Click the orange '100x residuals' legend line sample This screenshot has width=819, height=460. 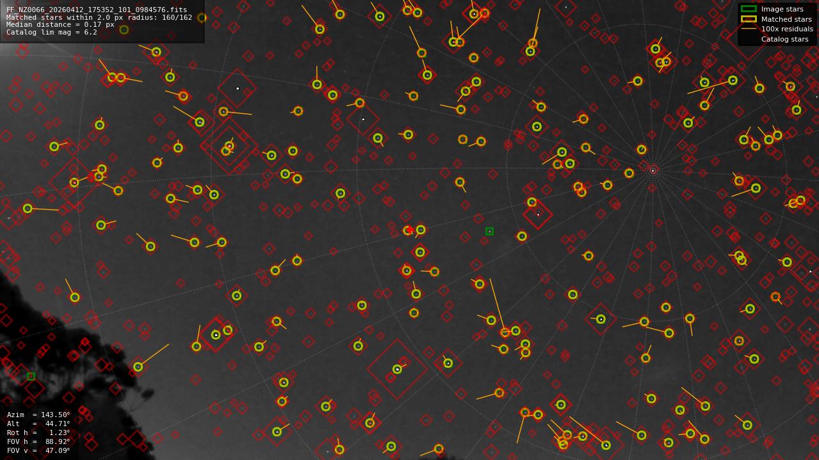pos(749,29)
